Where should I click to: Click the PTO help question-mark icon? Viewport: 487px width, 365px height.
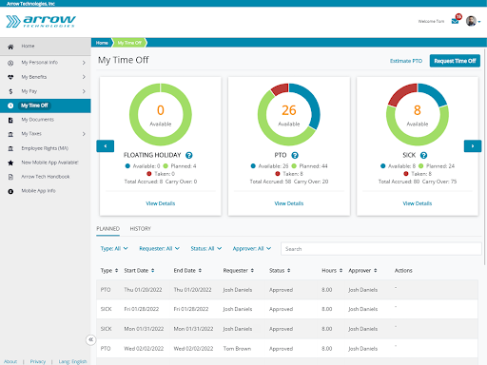(295, 155)
